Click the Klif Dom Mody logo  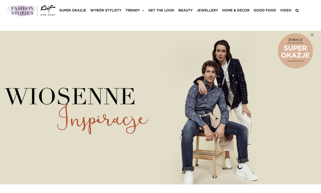point(48,10)
